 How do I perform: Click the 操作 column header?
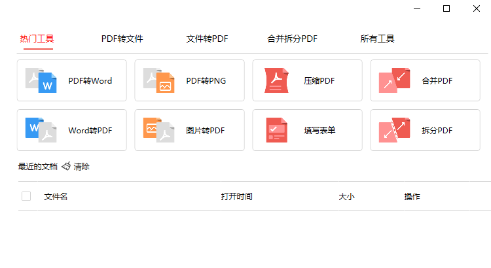pos(412,196)
